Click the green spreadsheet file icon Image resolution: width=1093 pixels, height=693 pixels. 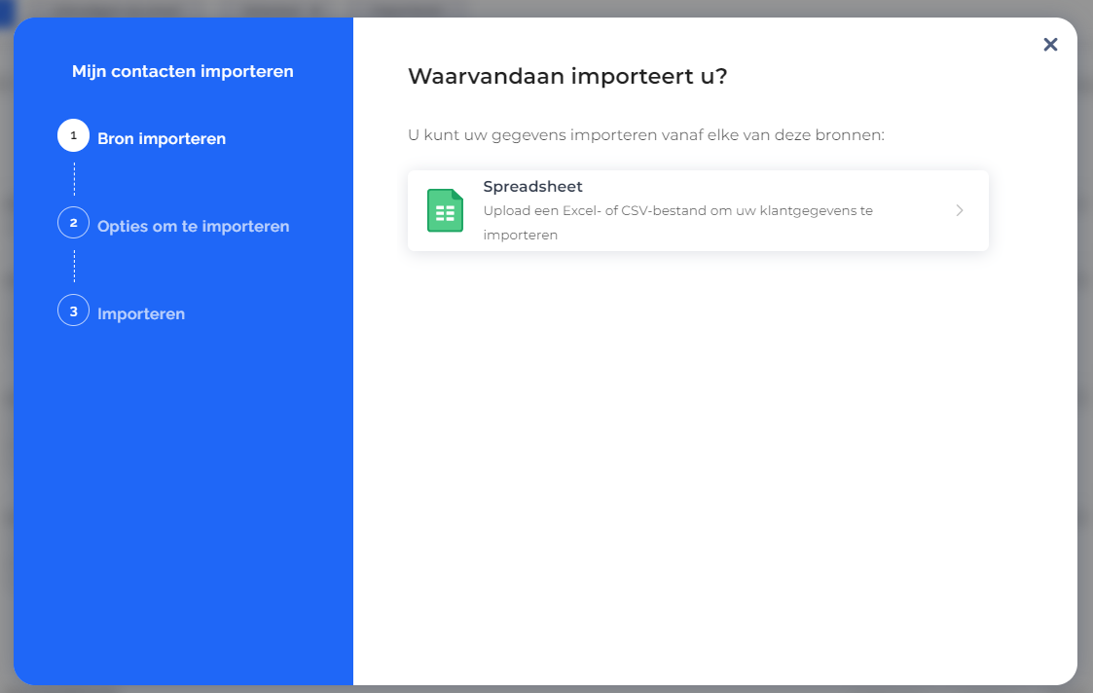[445, 210]
